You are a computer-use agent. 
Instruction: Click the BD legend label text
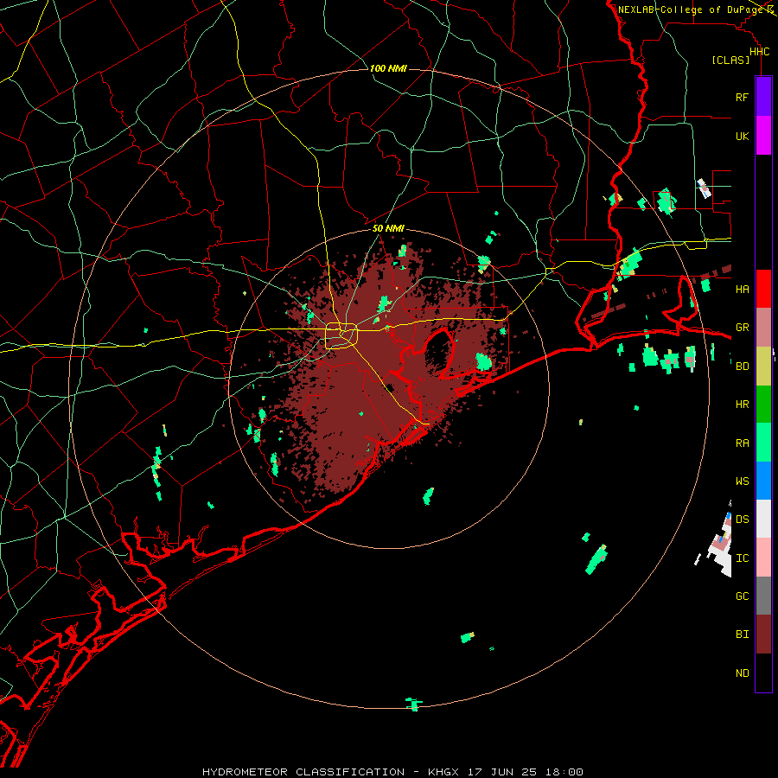click(742, 367)
